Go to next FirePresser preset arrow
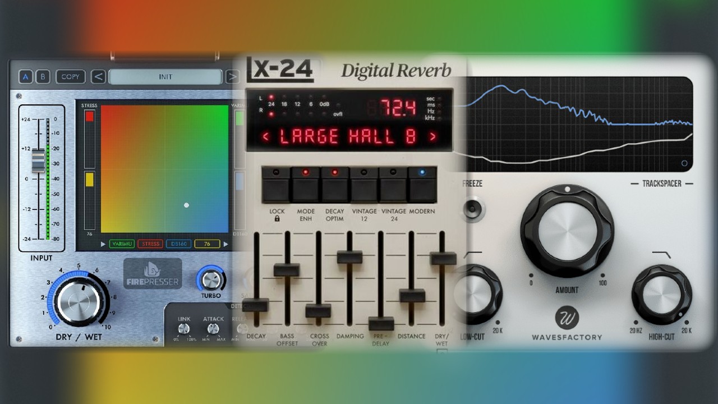This screenshot has height=404, width=718. 232,77
